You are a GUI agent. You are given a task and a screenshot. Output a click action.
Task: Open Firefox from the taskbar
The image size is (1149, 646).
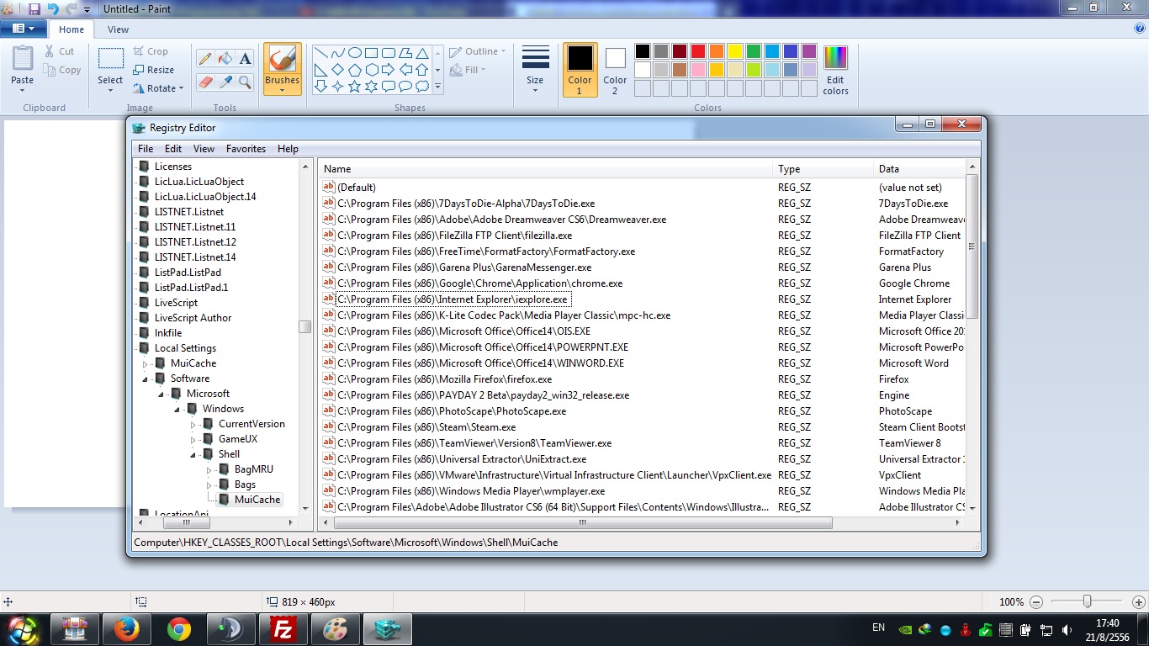click(x=127, y=629)
